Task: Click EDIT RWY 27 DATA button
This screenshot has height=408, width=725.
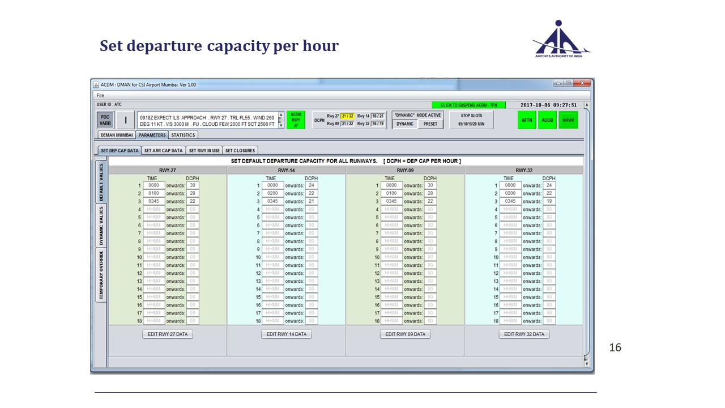Action: point(168,334)
